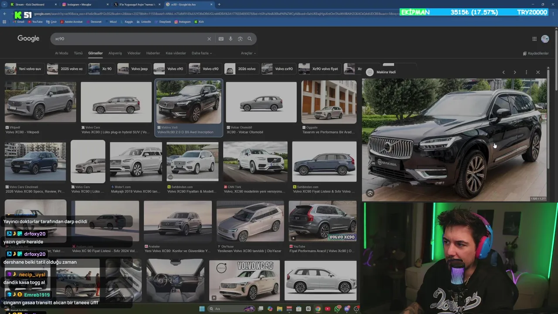The width and height of the screenshot is (558, 314).
Task: Select Volvo x90 suggestion chip
Action: 169,69
